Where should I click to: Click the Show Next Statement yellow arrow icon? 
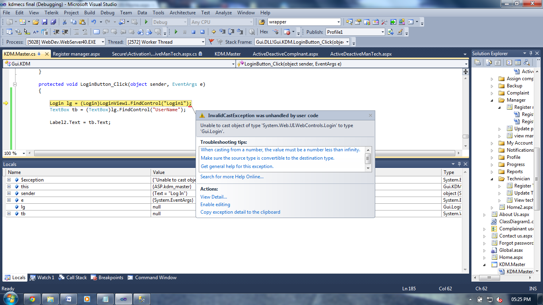[x=214, y=32]
